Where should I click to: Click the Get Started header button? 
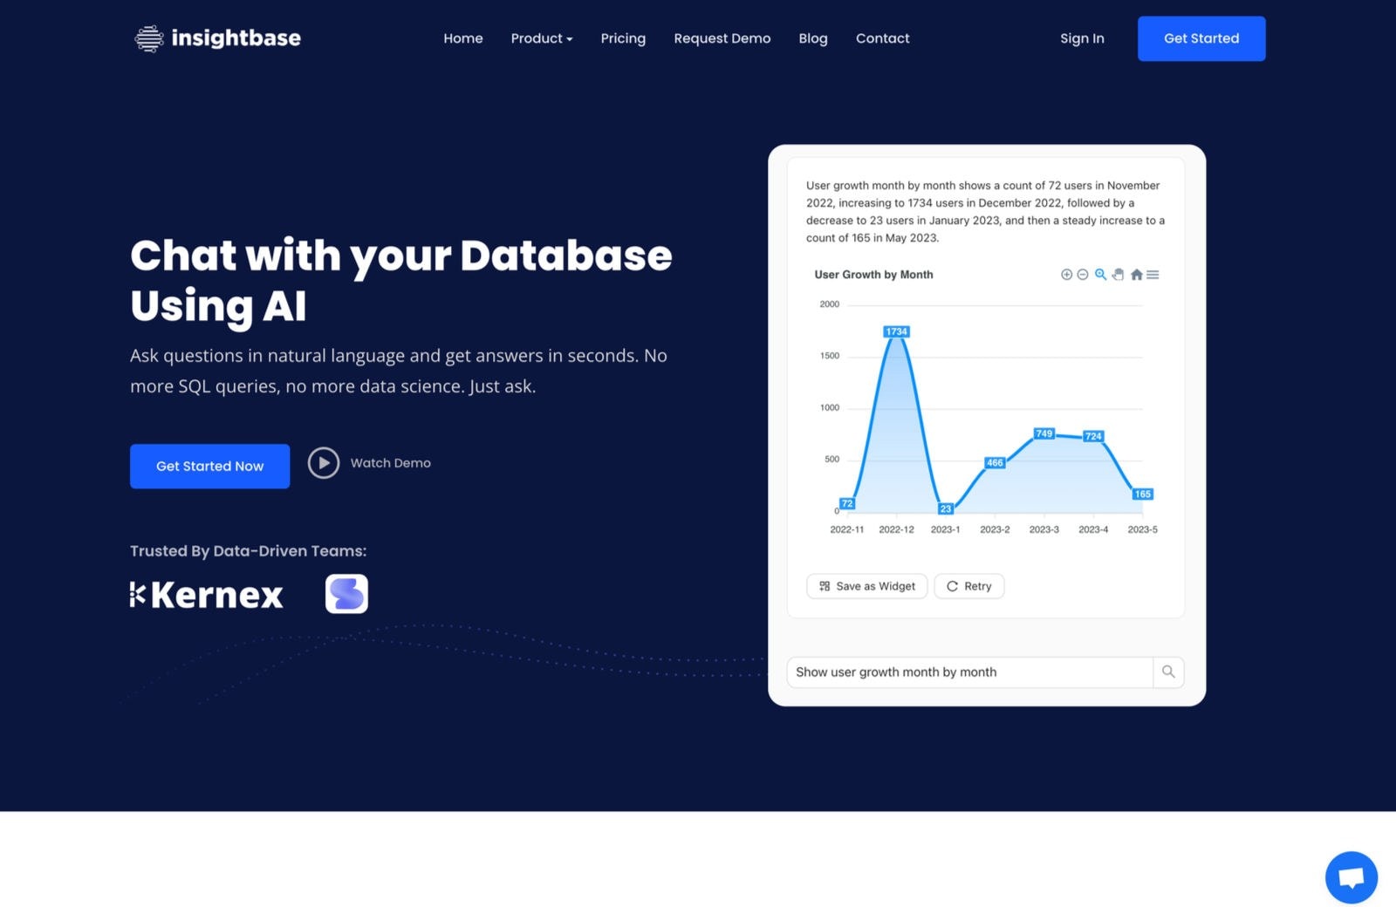(1201, 38)
